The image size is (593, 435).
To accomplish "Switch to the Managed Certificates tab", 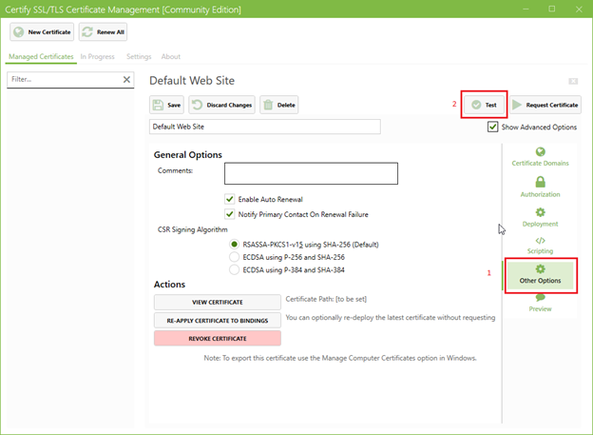I will 41,56.
